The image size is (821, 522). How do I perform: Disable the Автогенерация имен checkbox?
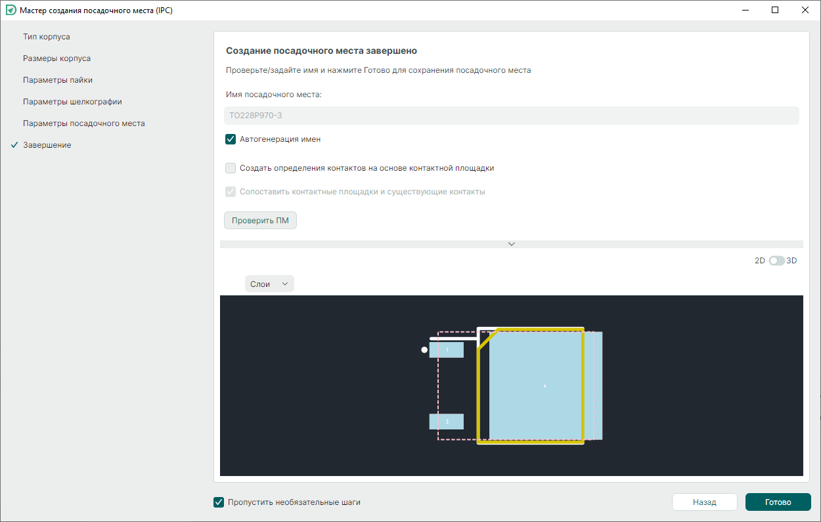(x=231, y=139)
